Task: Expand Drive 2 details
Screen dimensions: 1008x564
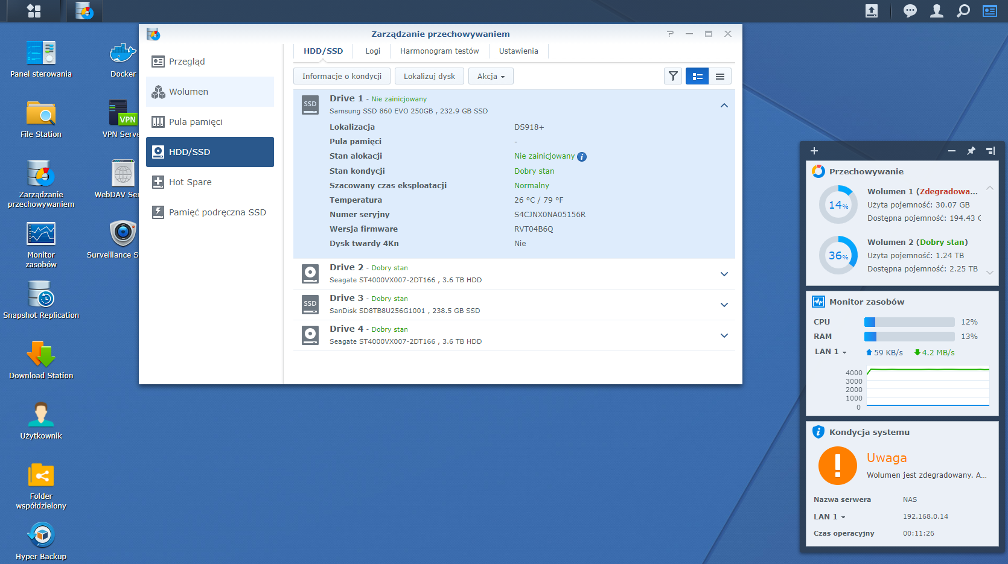Action: pos(724,274)
